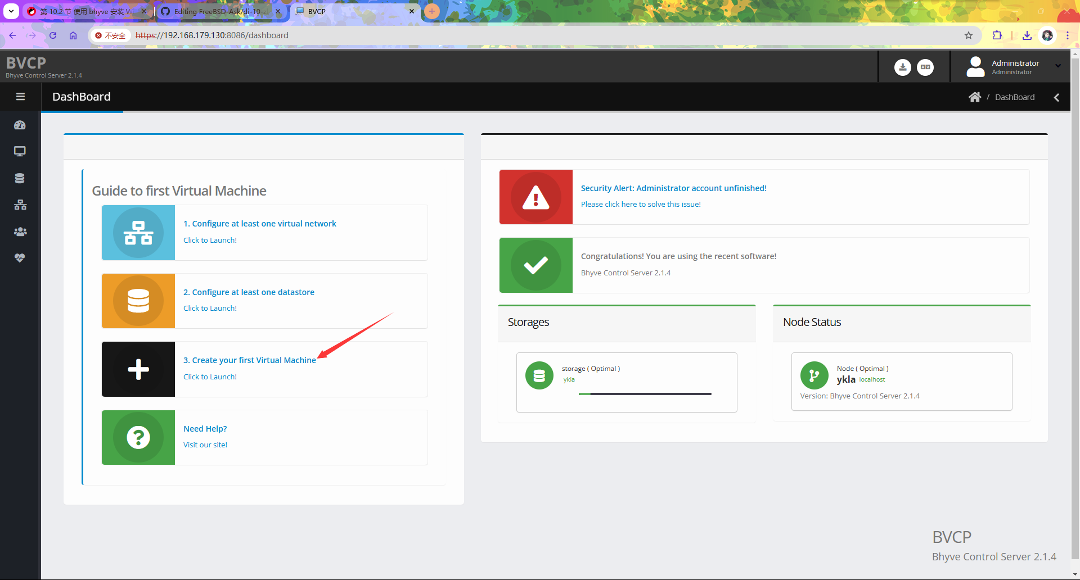Image resolution: width=1080 pixels, height=580 pixels.
Task: Open 'Configure at least one virtual network' link
Action: click(x=260, y=224)
